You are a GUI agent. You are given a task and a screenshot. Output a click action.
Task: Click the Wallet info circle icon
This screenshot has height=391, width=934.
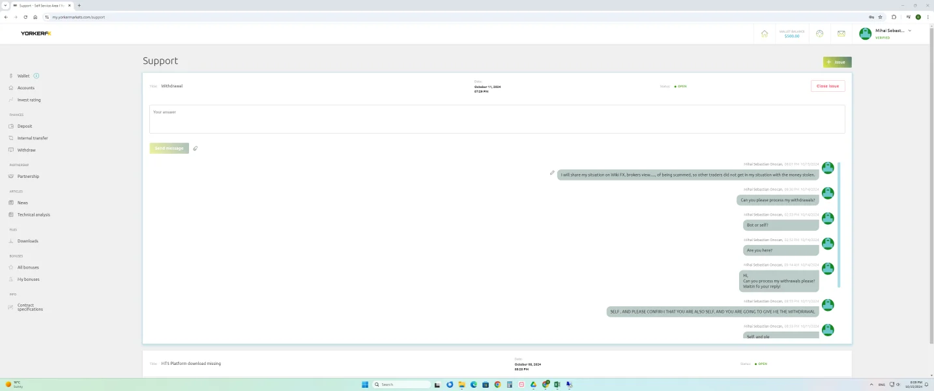[36, 76]
